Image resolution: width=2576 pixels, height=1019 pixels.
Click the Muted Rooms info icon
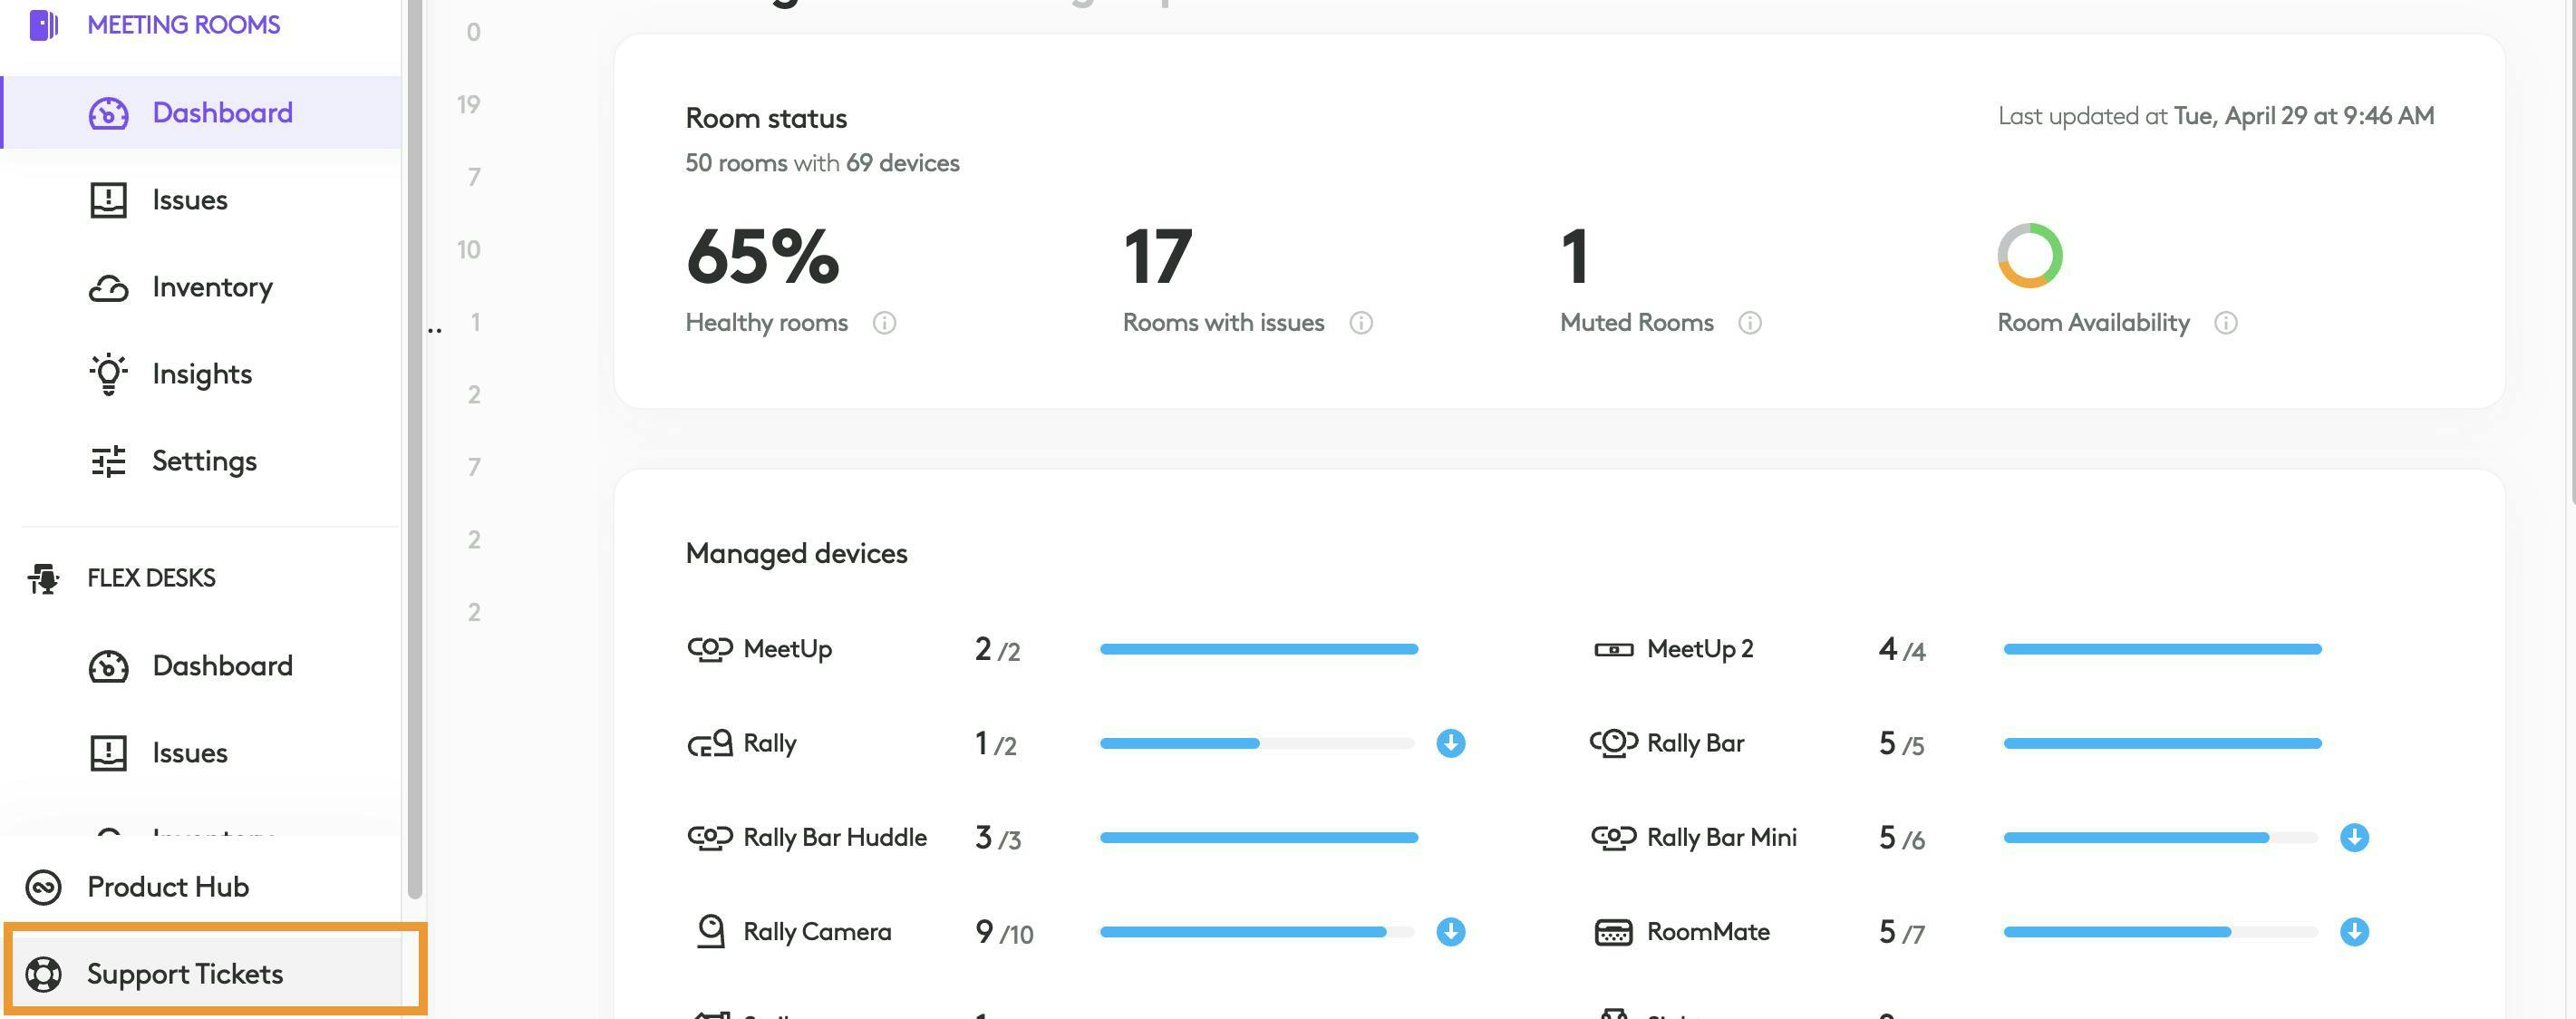(1749, 323)
